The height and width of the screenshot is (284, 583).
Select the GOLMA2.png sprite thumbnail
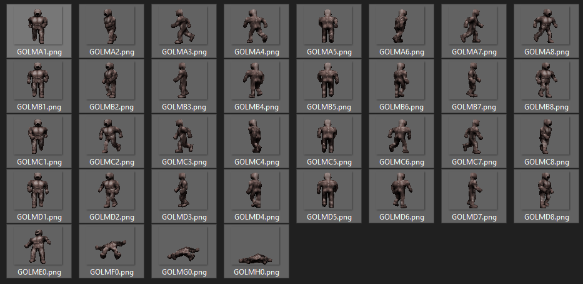pos(111,26)
